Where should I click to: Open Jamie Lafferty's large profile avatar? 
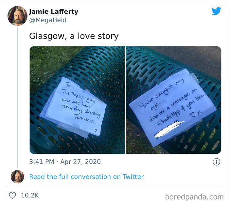pos(17,16)
